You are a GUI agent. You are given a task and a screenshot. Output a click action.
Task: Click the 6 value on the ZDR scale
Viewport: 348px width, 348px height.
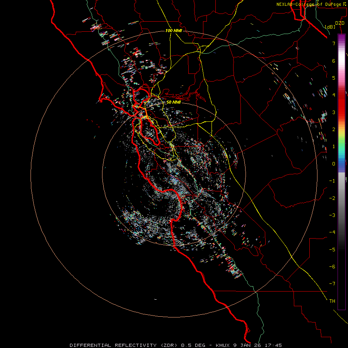click(334, 61)
